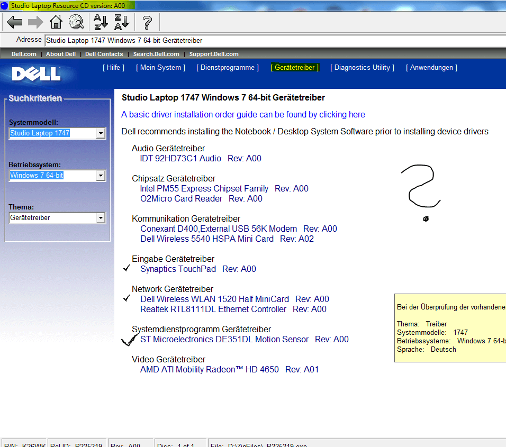Go to Home via house icon
The image size is (506, 447).
pyautogui.click(x=56, y=22)
